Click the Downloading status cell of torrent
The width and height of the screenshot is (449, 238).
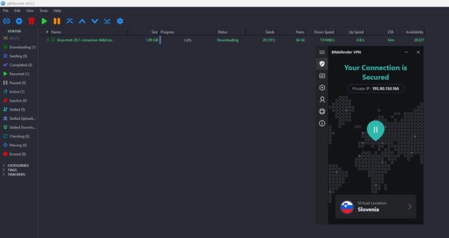coord(228,40)
